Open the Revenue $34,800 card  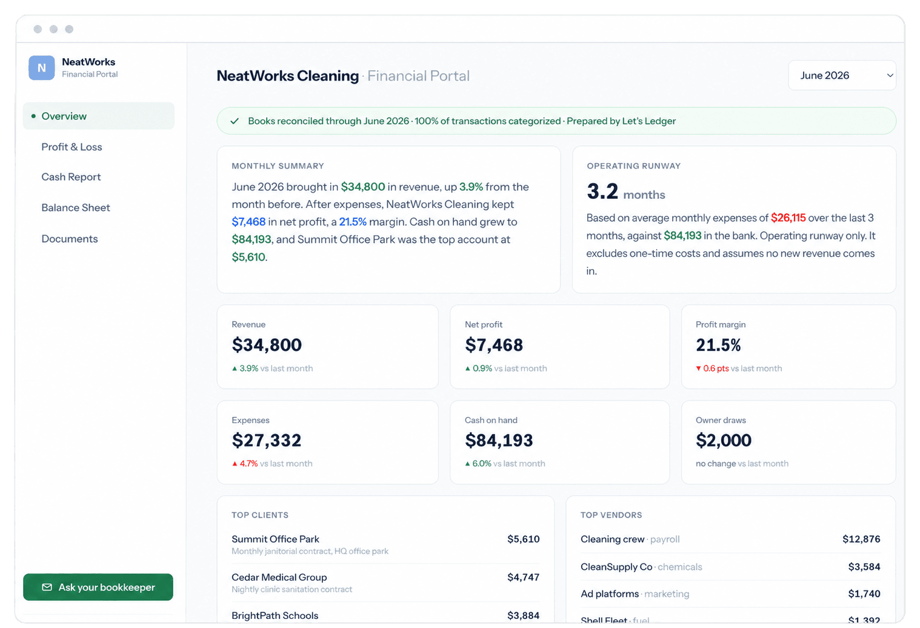coord(328,347)
